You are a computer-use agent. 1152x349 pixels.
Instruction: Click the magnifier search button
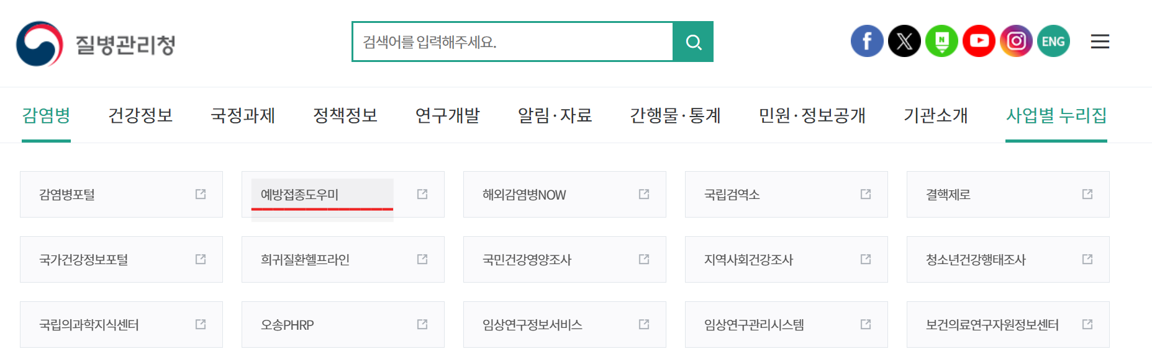click(693, 42)
